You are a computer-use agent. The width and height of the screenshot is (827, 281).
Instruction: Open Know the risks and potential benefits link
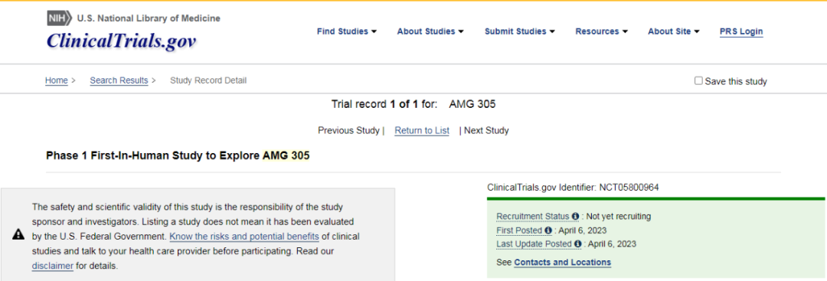pos(244,236)
